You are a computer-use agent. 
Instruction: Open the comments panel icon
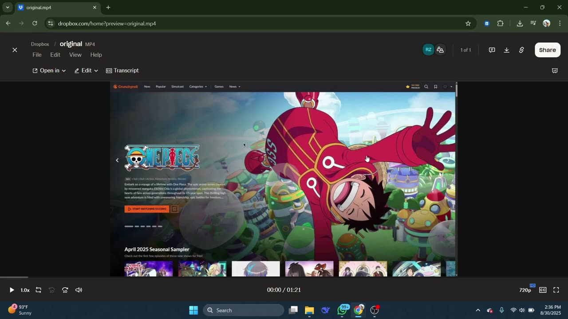point(492,50)
